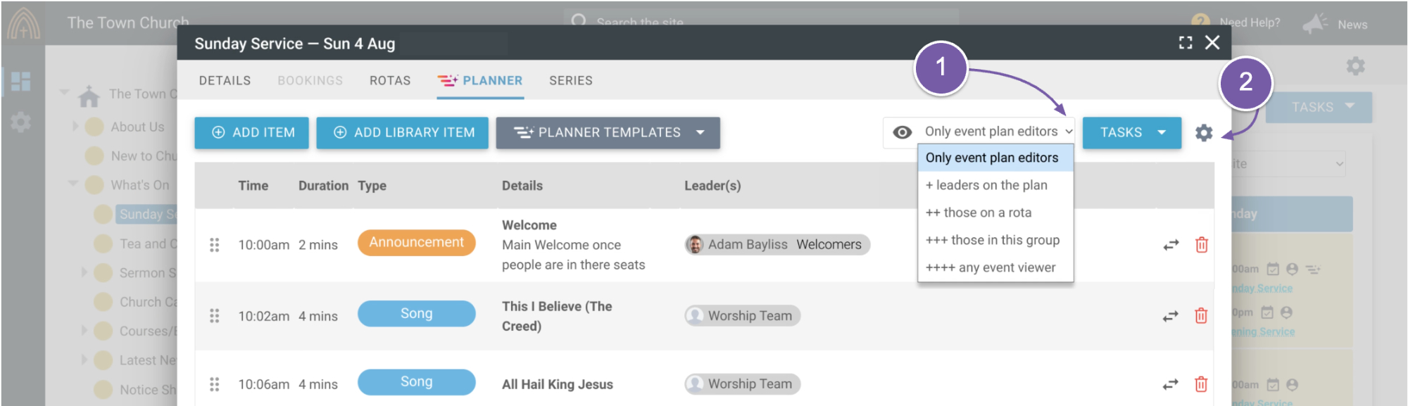Click the 10:00am time cell

(x=263, y=246)
